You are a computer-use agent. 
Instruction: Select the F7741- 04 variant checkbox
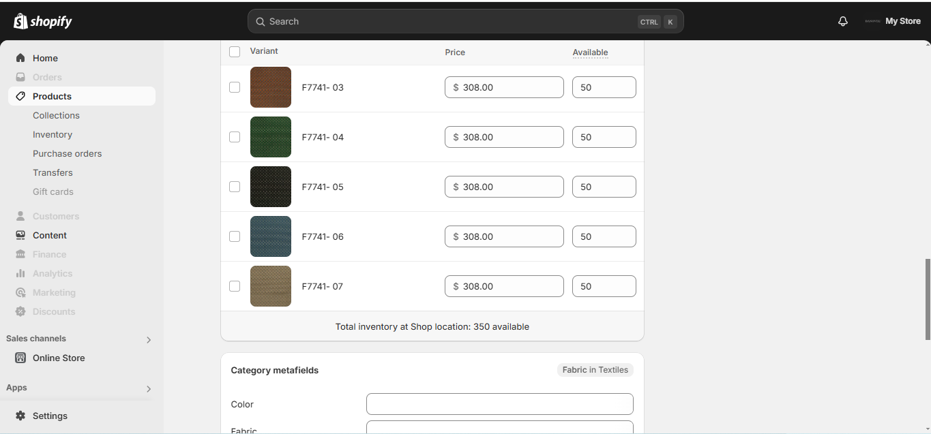click(x=235, y=137)
